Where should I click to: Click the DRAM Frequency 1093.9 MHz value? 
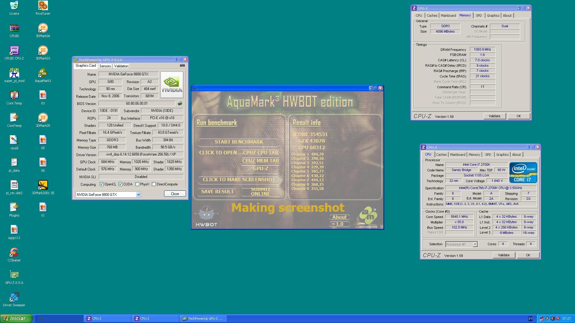click(482, 49)
